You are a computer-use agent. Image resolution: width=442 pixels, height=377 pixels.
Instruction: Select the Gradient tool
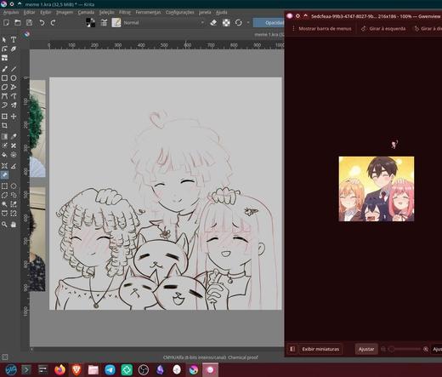click(4, 136)
